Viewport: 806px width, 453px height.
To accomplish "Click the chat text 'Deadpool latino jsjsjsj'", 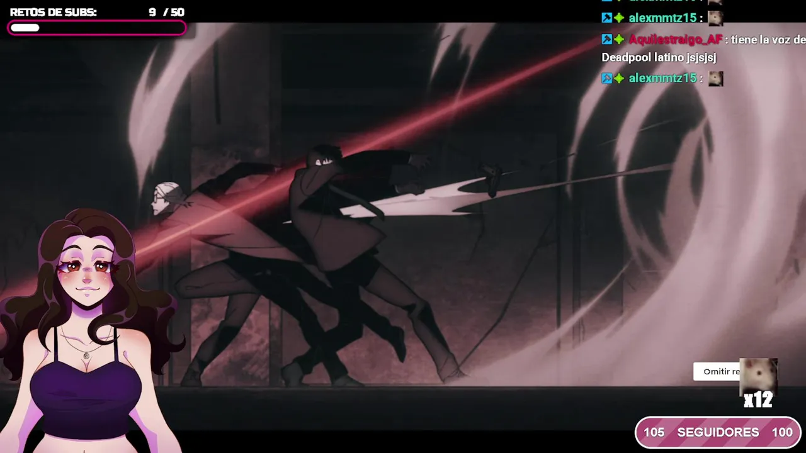I will [x=659, y=57].
